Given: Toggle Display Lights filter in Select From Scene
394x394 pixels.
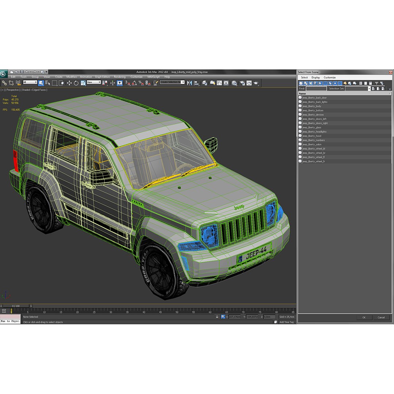Looking at the screenshot, I should [311, 83].
